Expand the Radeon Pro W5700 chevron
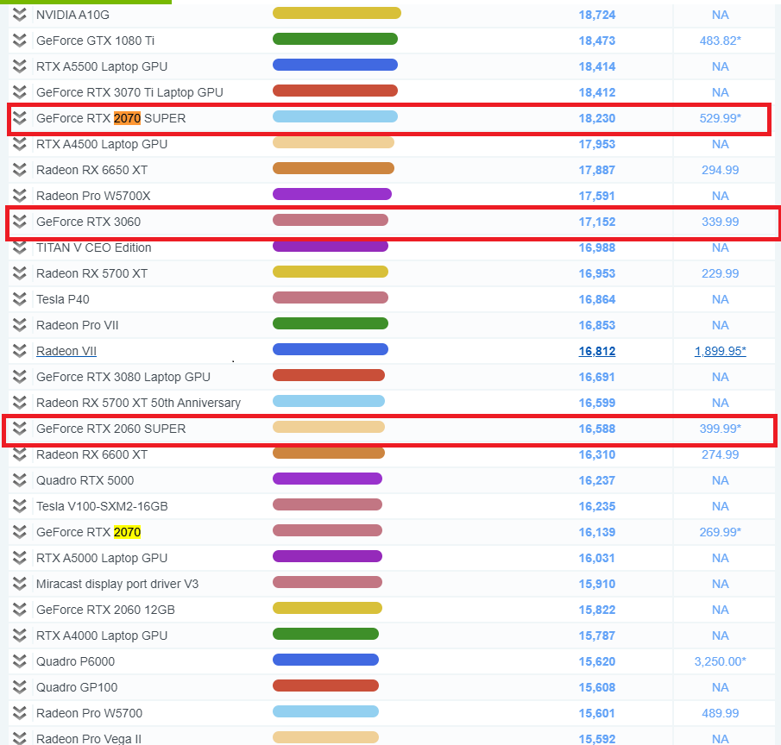Viewport: 781px width, 745px height. (20, 714)
